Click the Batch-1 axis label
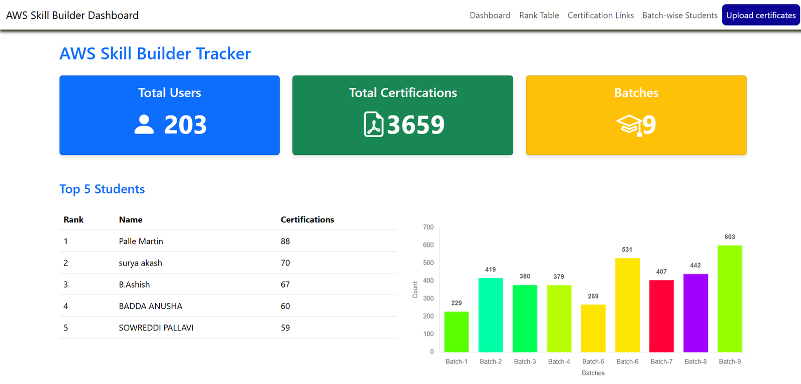This screenshot has height=384, width=801. (x=457, y=361)
